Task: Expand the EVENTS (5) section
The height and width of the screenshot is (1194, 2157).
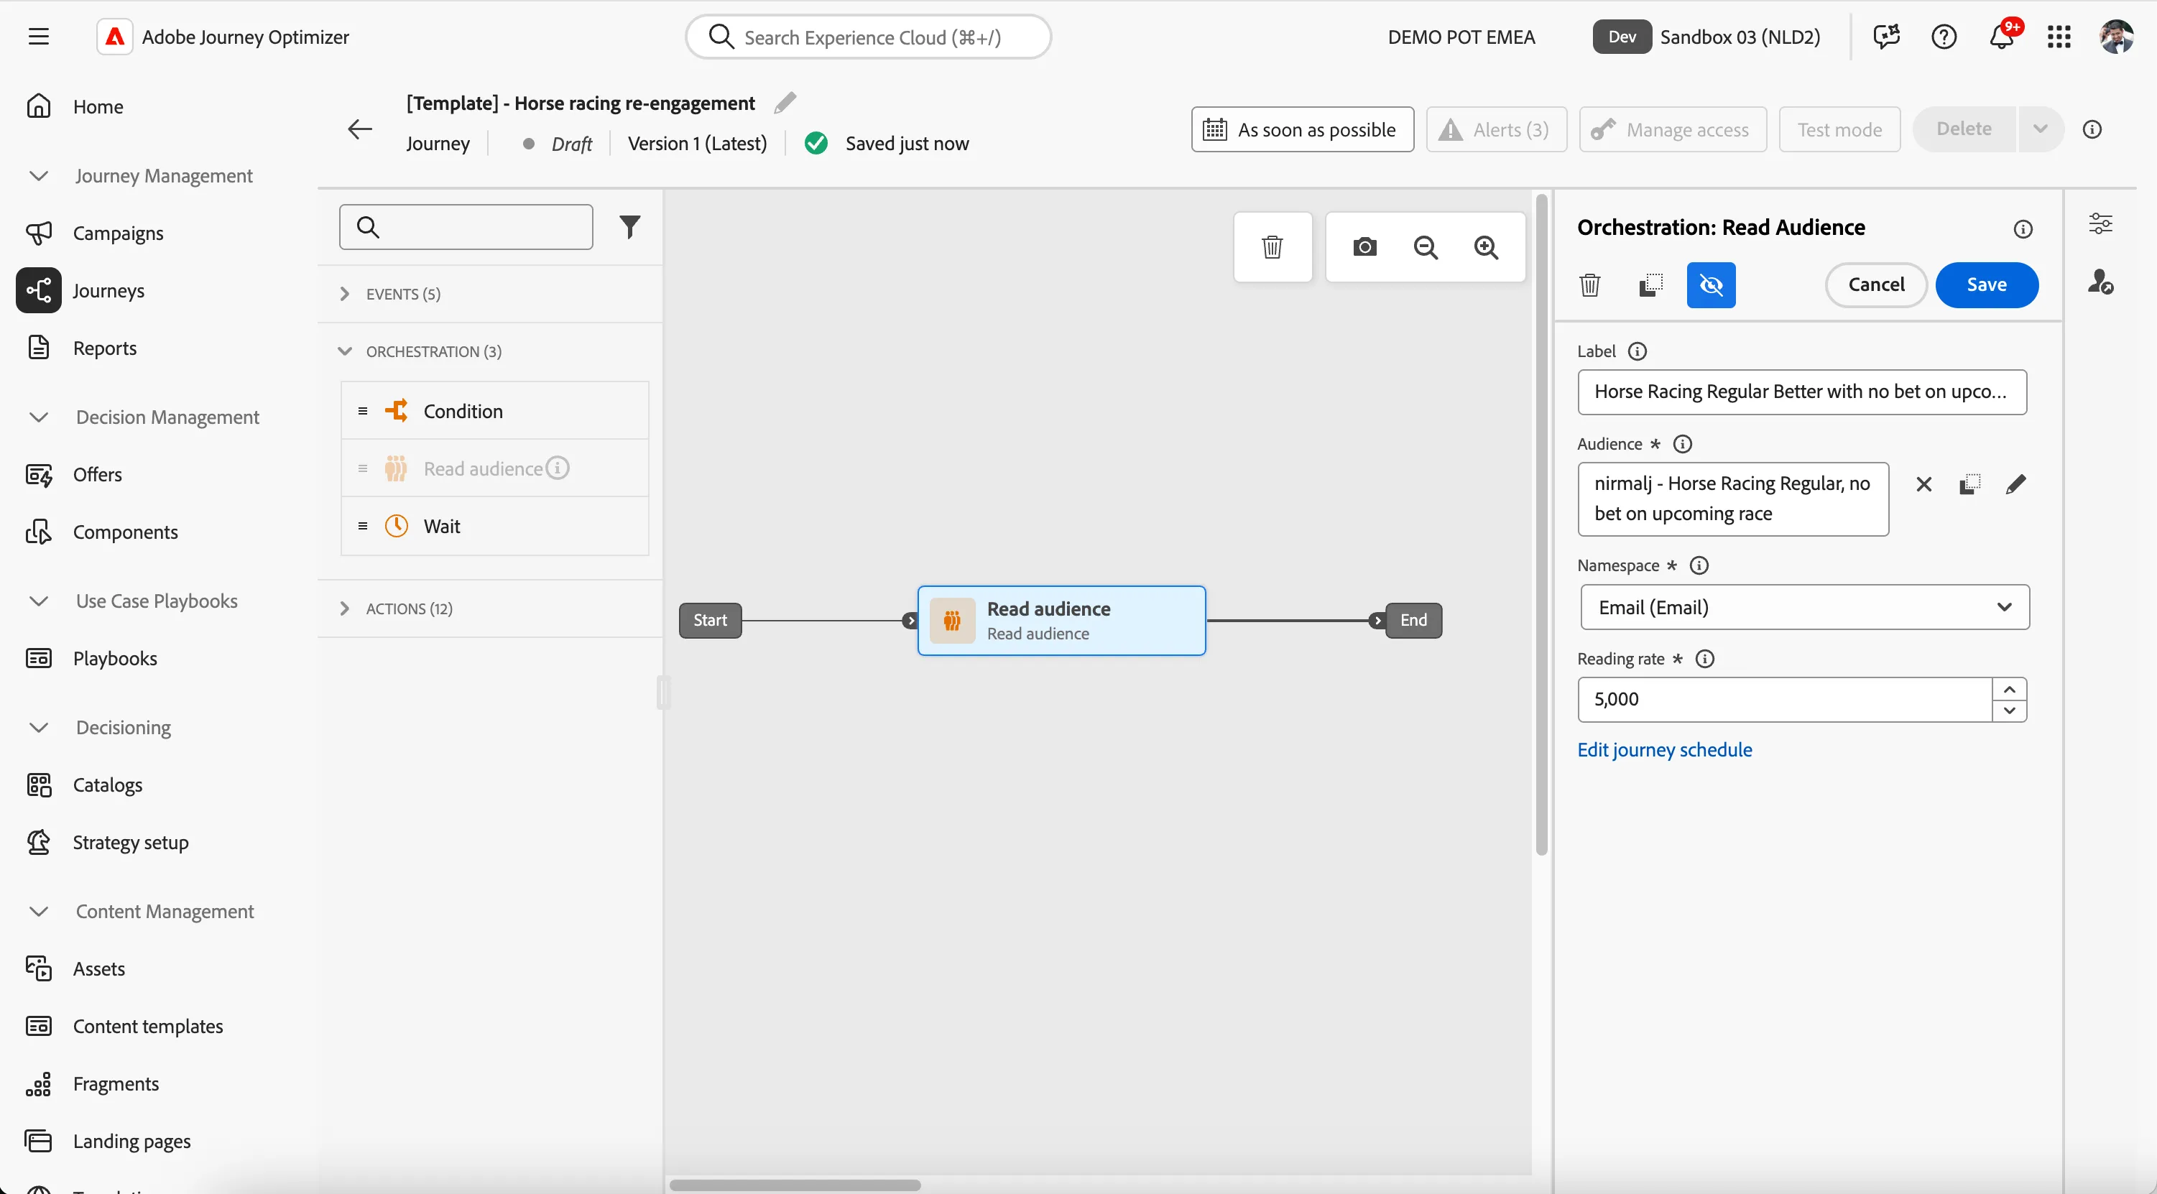Action: (x=490, y=294)
